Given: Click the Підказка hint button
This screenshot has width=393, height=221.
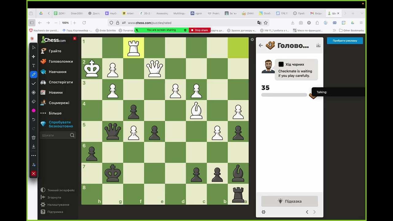Looking at the screenshot, I should pyautogui.click(x=290, y=201).
